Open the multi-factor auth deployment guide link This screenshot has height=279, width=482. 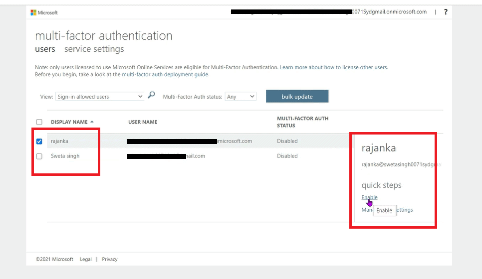coord(165,75)
